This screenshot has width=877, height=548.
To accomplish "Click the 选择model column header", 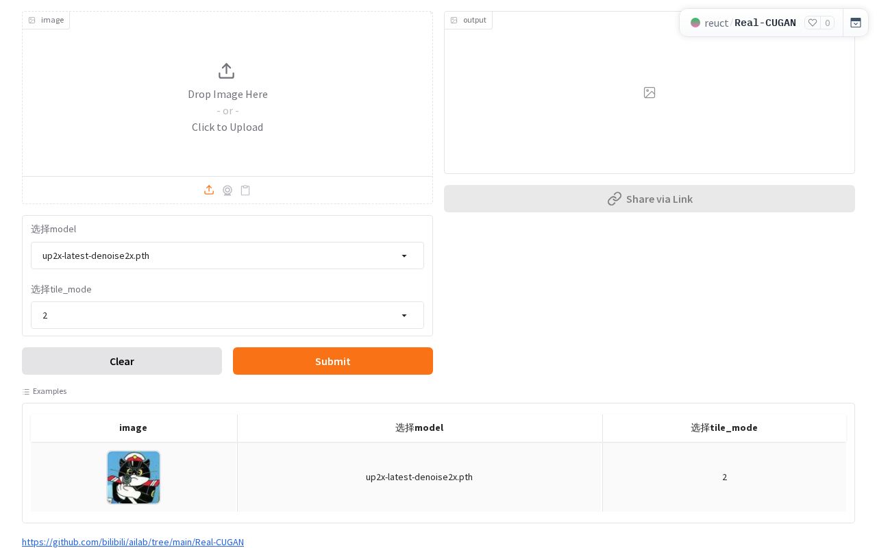I will click(419, 427).
